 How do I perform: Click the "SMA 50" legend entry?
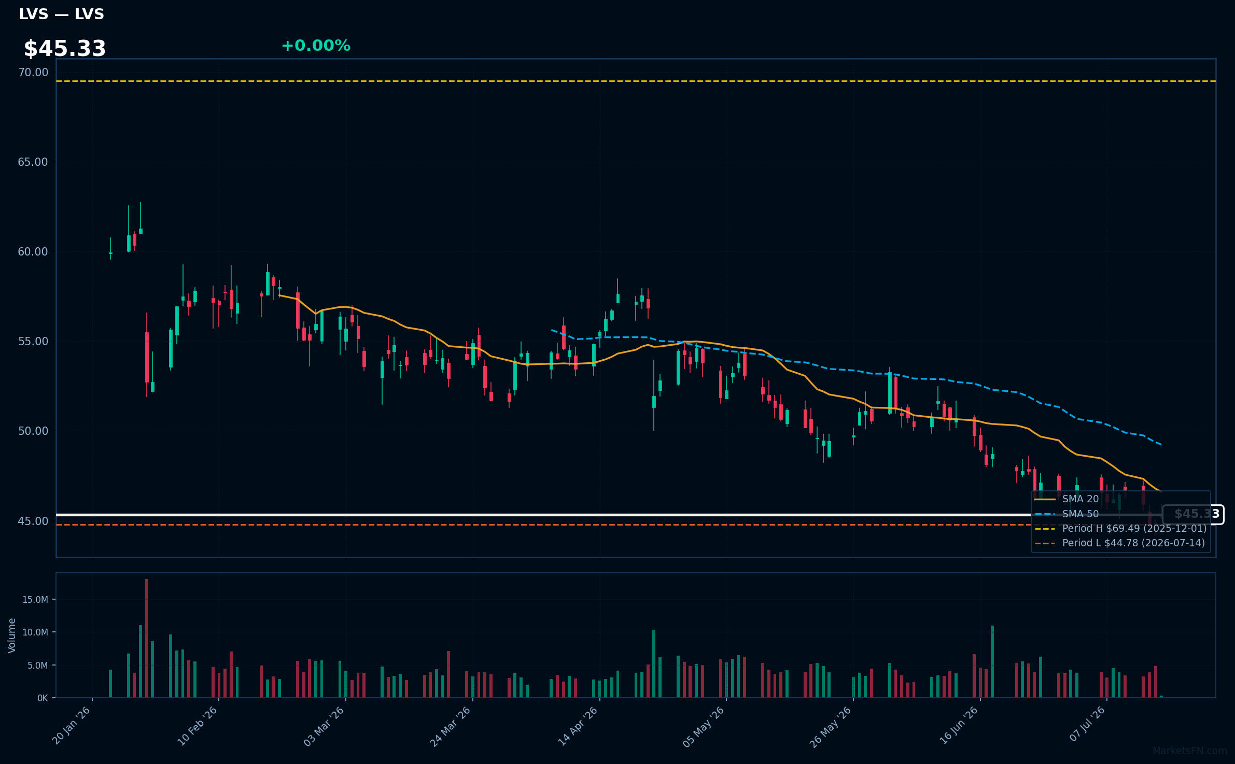(1080, 514)
